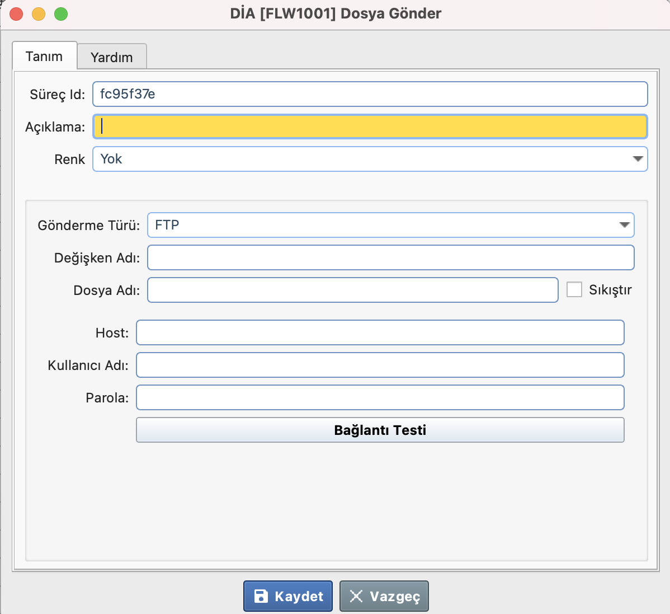Screen dimensions: 670x614
Task: Maximize the window using the green button
Action: click(x=61, y=14)
